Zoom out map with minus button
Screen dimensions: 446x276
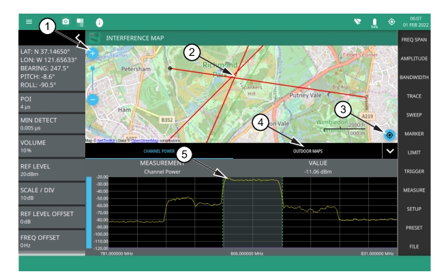coord(93,99)
